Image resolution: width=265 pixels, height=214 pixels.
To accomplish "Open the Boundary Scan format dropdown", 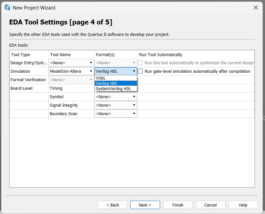I will 116,114.
